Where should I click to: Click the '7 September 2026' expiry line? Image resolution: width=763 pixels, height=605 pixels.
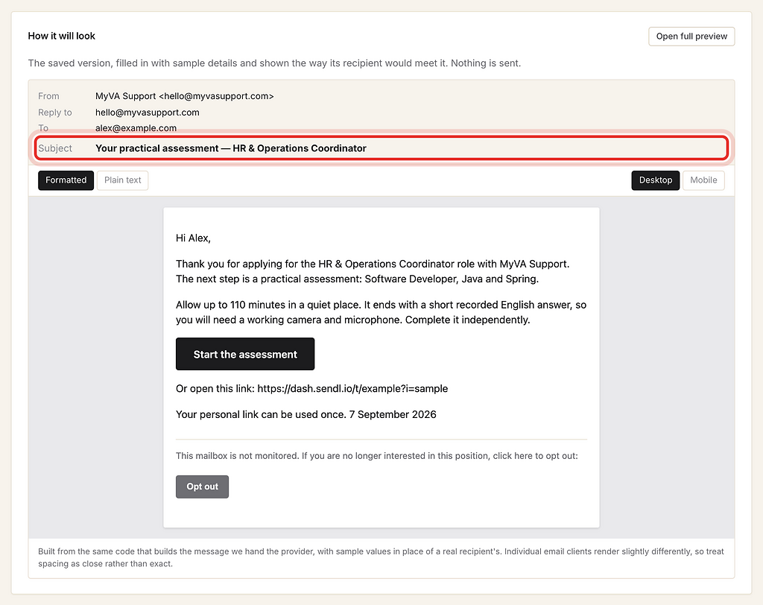[x=306, y=414]
